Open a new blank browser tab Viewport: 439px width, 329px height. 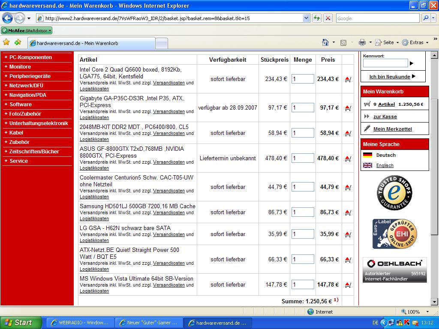[162, 44]
